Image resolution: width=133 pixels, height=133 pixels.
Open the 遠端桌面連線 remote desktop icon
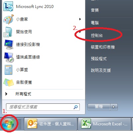pyautogui.click(x=9, y=57)
